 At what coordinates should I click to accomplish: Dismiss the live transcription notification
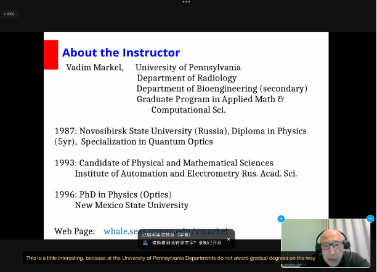229,239
